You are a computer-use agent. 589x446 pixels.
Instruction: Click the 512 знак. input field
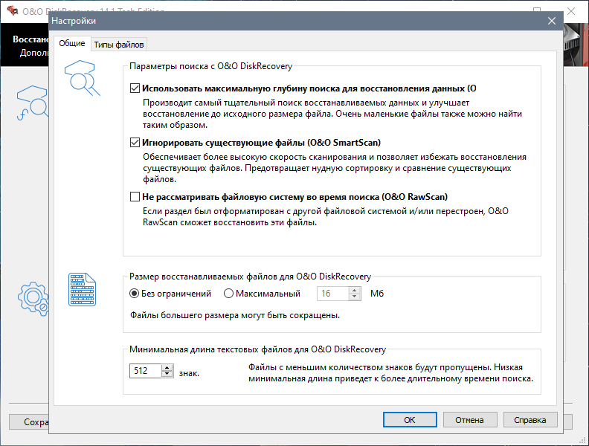pyautogui.click(x=145, y=370)
